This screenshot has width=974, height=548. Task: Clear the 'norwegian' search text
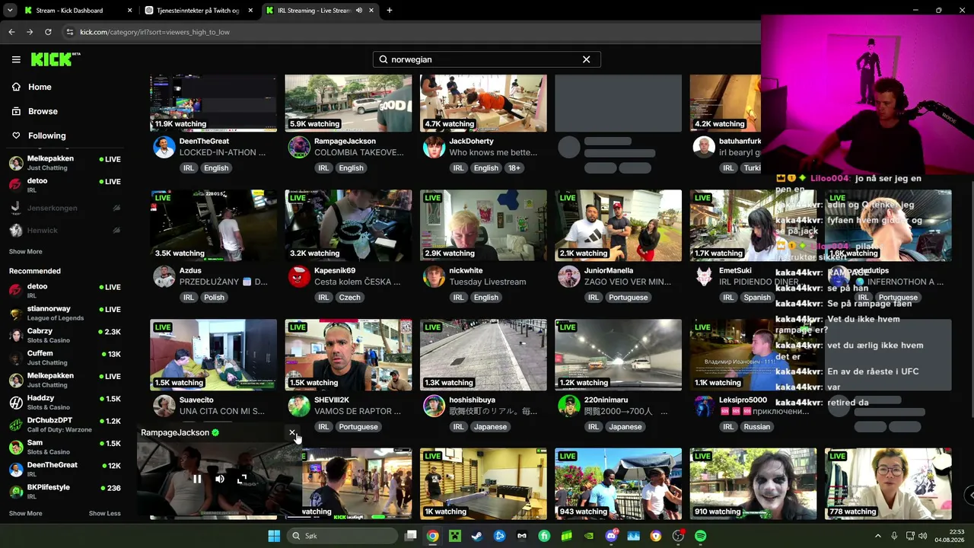coord(586,59)
